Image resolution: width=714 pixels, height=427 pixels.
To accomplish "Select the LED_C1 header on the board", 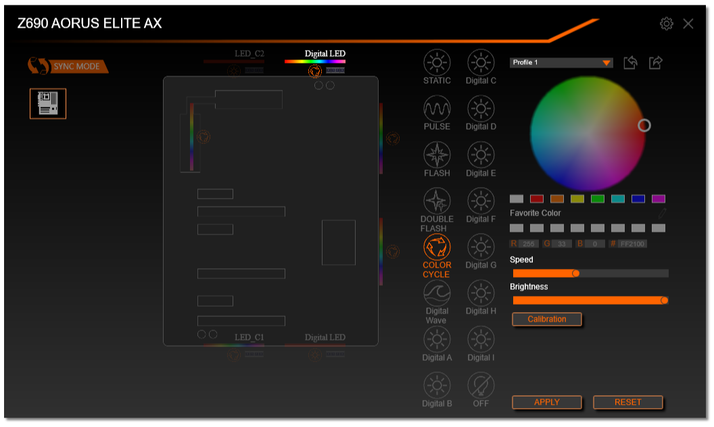I will point(249,337).
